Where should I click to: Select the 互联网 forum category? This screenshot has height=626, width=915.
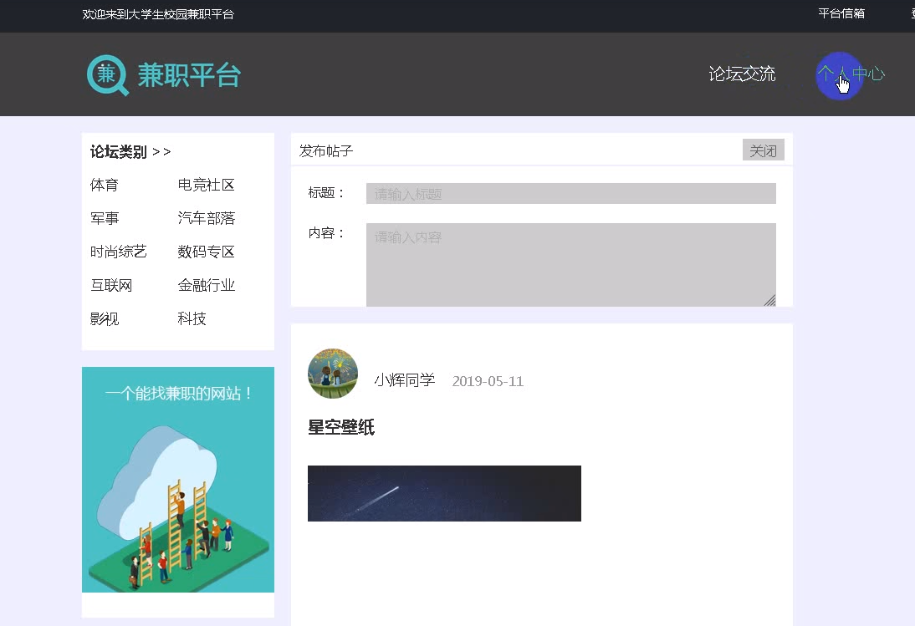(x=111, y=285)
